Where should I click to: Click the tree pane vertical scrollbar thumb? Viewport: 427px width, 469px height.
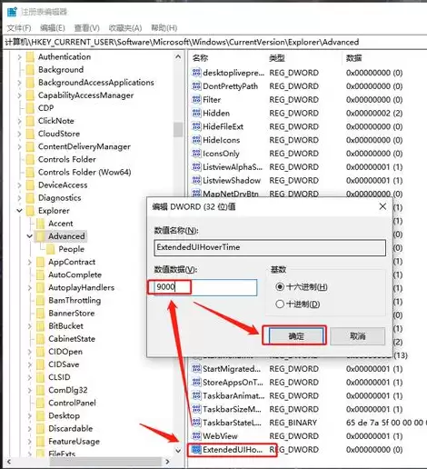coord(178,130)
